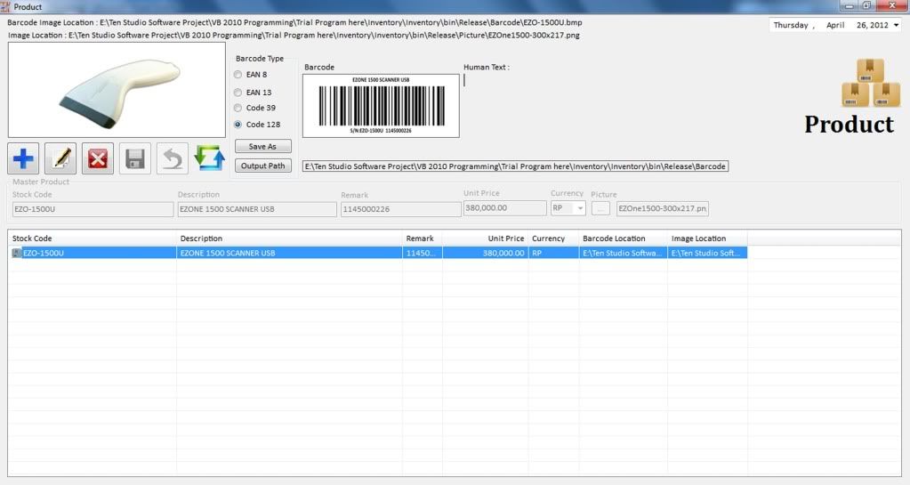Click the Picture browse ellipsis button
The height and width of the screenshot is (485, 910).
click(600, 208)
